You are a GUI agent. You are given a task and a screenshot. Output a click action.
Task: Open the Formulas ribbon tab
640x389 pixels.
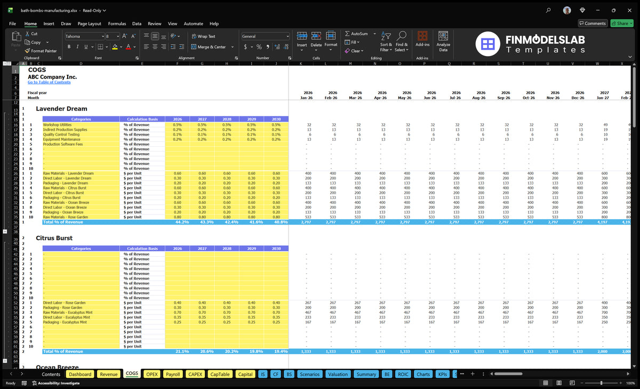(117, 23)
